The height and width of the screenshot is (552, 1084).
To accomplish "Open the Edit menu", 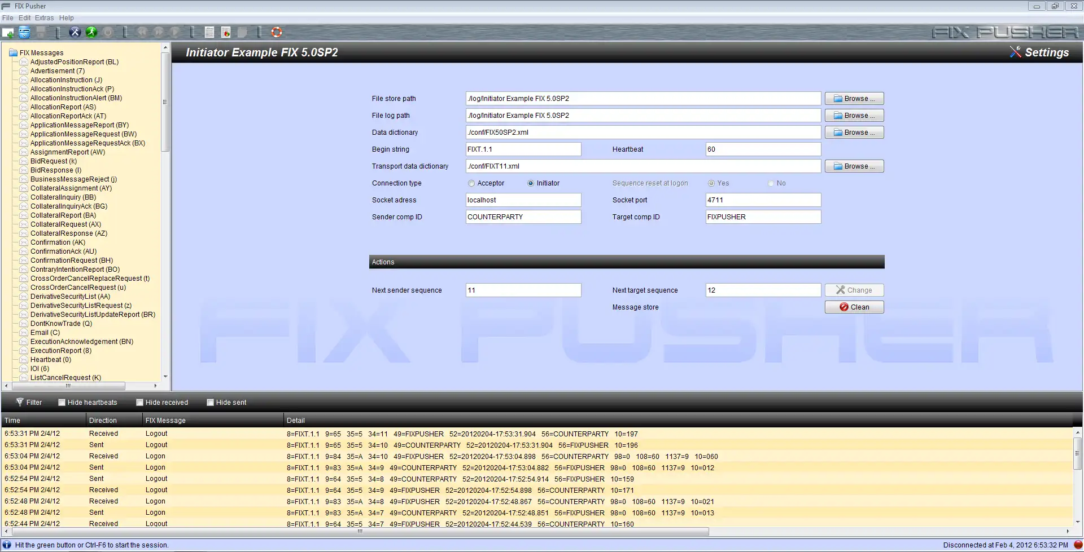I will click(24, 18).
